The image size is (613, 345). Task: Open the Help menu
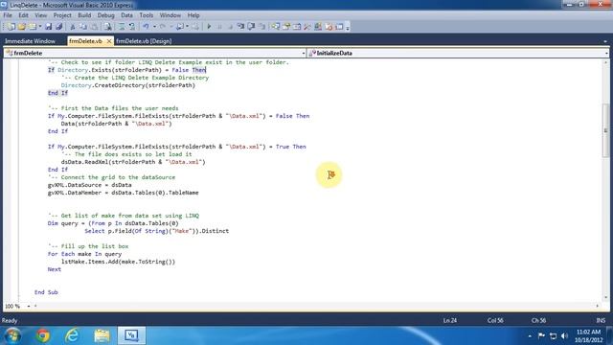(x=193, y=15)
